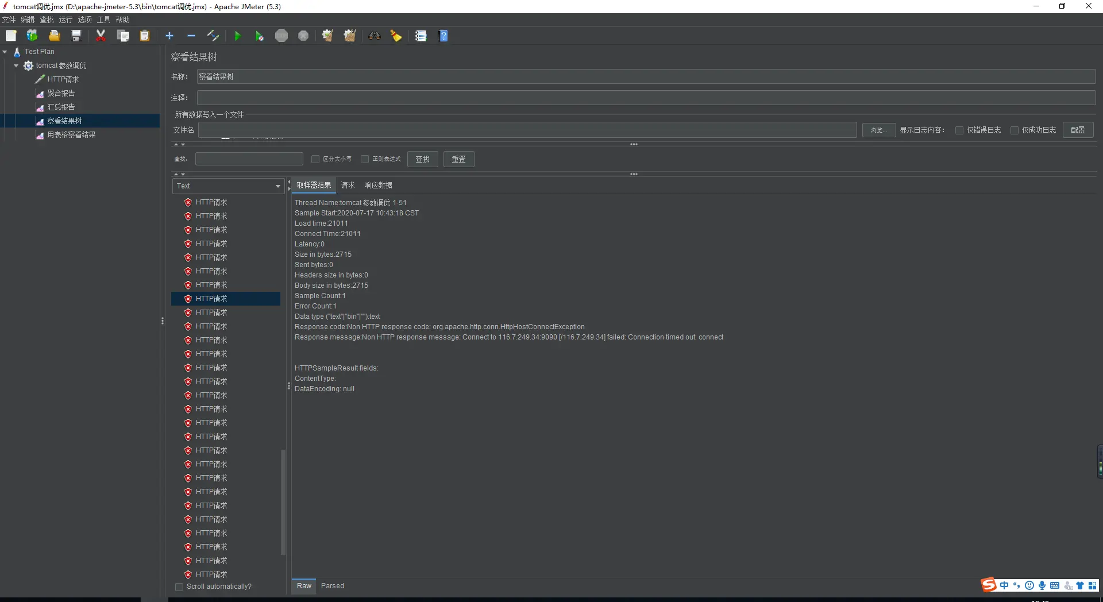The image size is (1103, 602).
Task: Open the 工具 menu
Action: click(x=104, y=20)
